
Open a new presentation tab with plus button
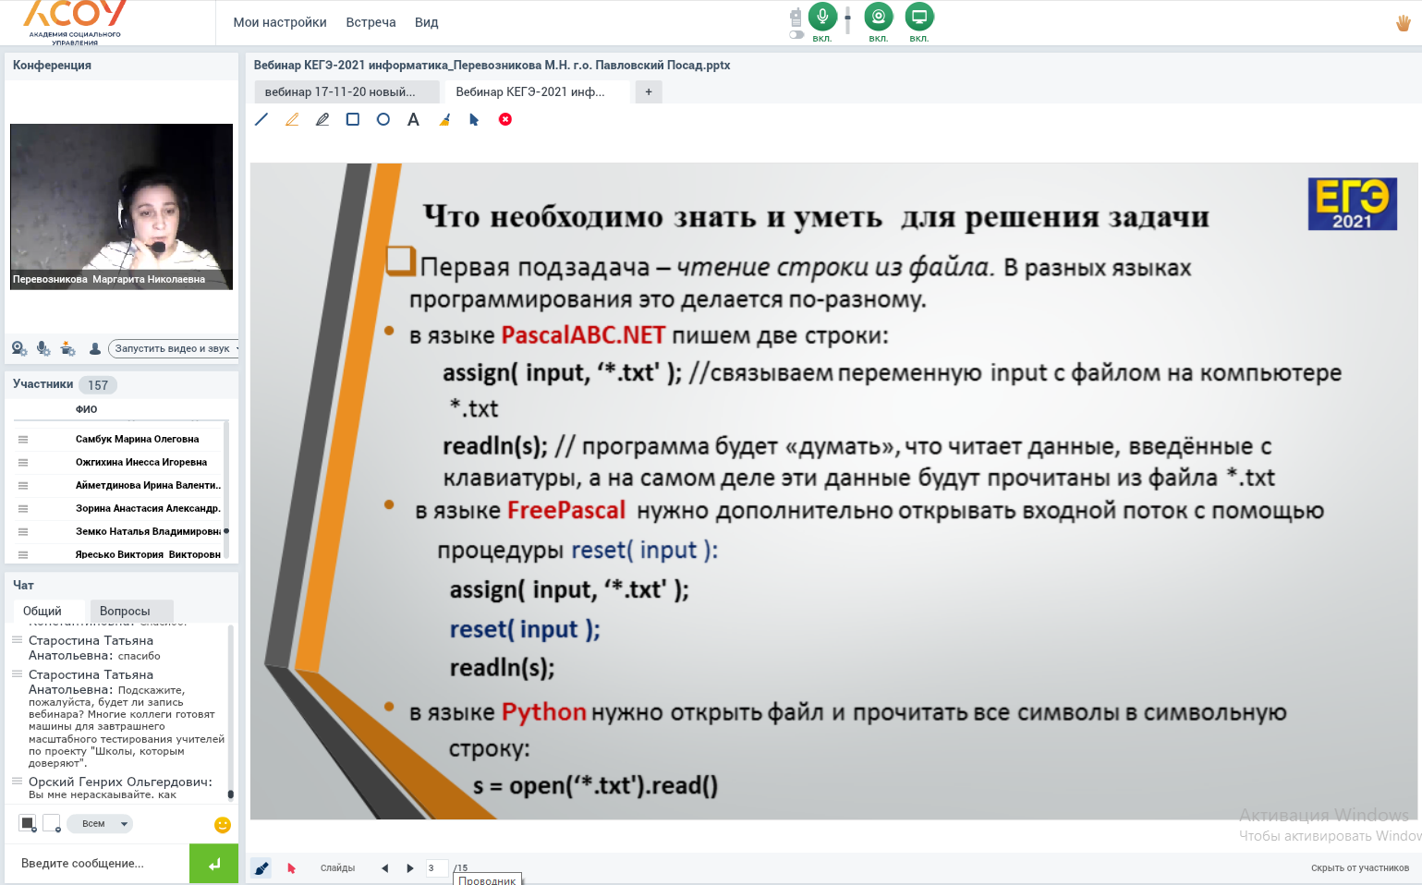[648, 91]
